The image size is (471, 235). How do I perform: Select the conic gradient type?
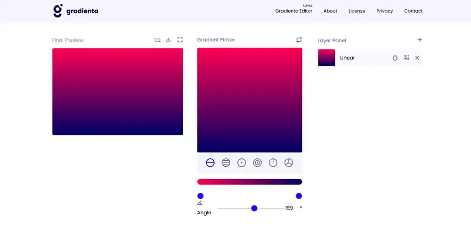pos(273,163)
